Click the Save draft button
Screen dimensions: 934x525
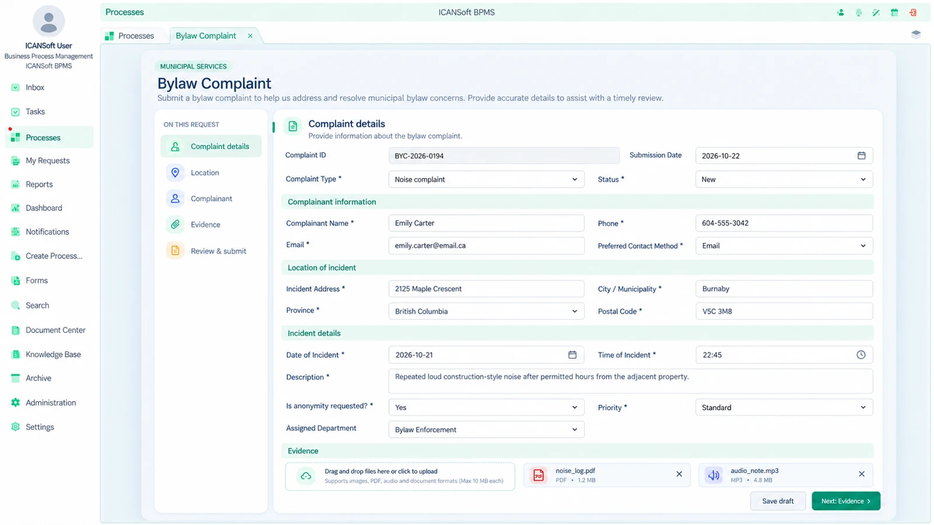(778, 501)
